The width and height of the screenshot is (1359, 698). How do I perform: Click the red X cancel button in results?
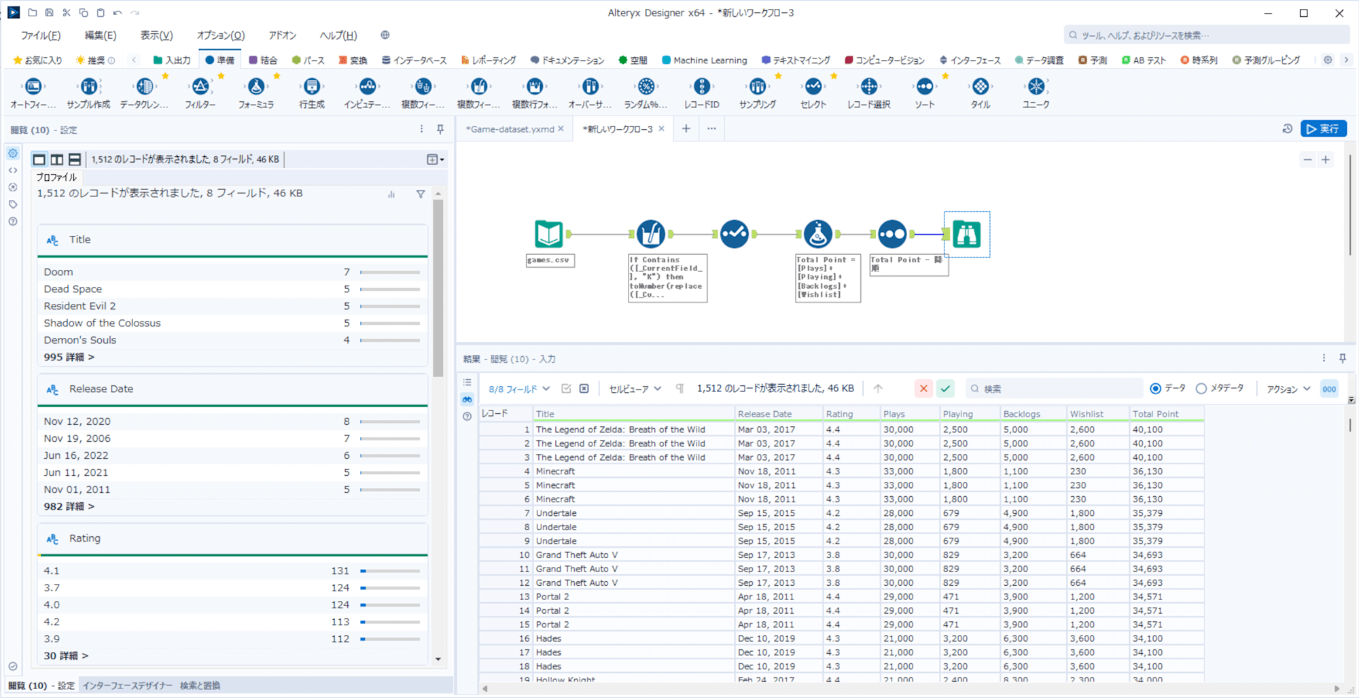(x=923, y=389)
